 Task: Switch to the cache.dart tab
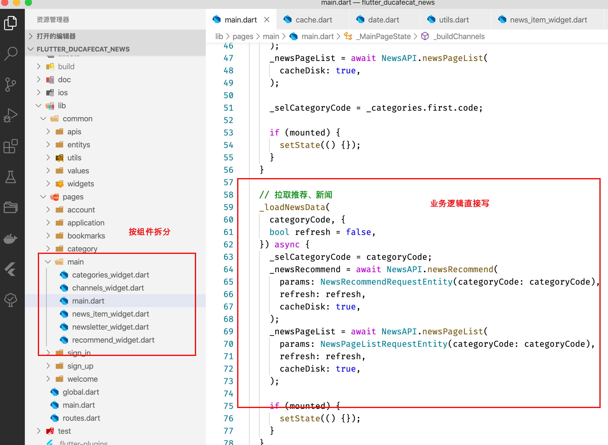tap(313, 20)
